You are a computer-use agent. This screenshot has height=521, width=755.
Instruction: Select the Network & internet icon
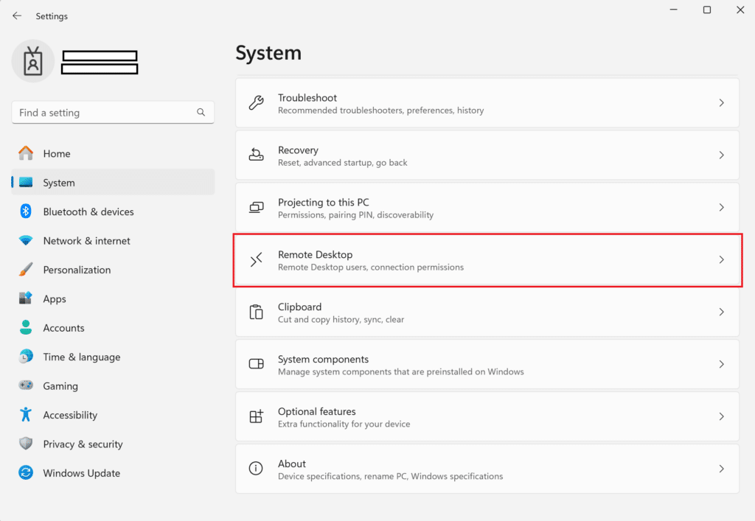pos(27,240)
